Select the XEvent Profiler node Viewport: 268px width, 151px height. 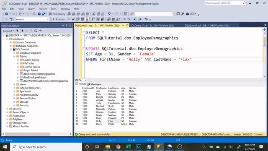(21, 126)
